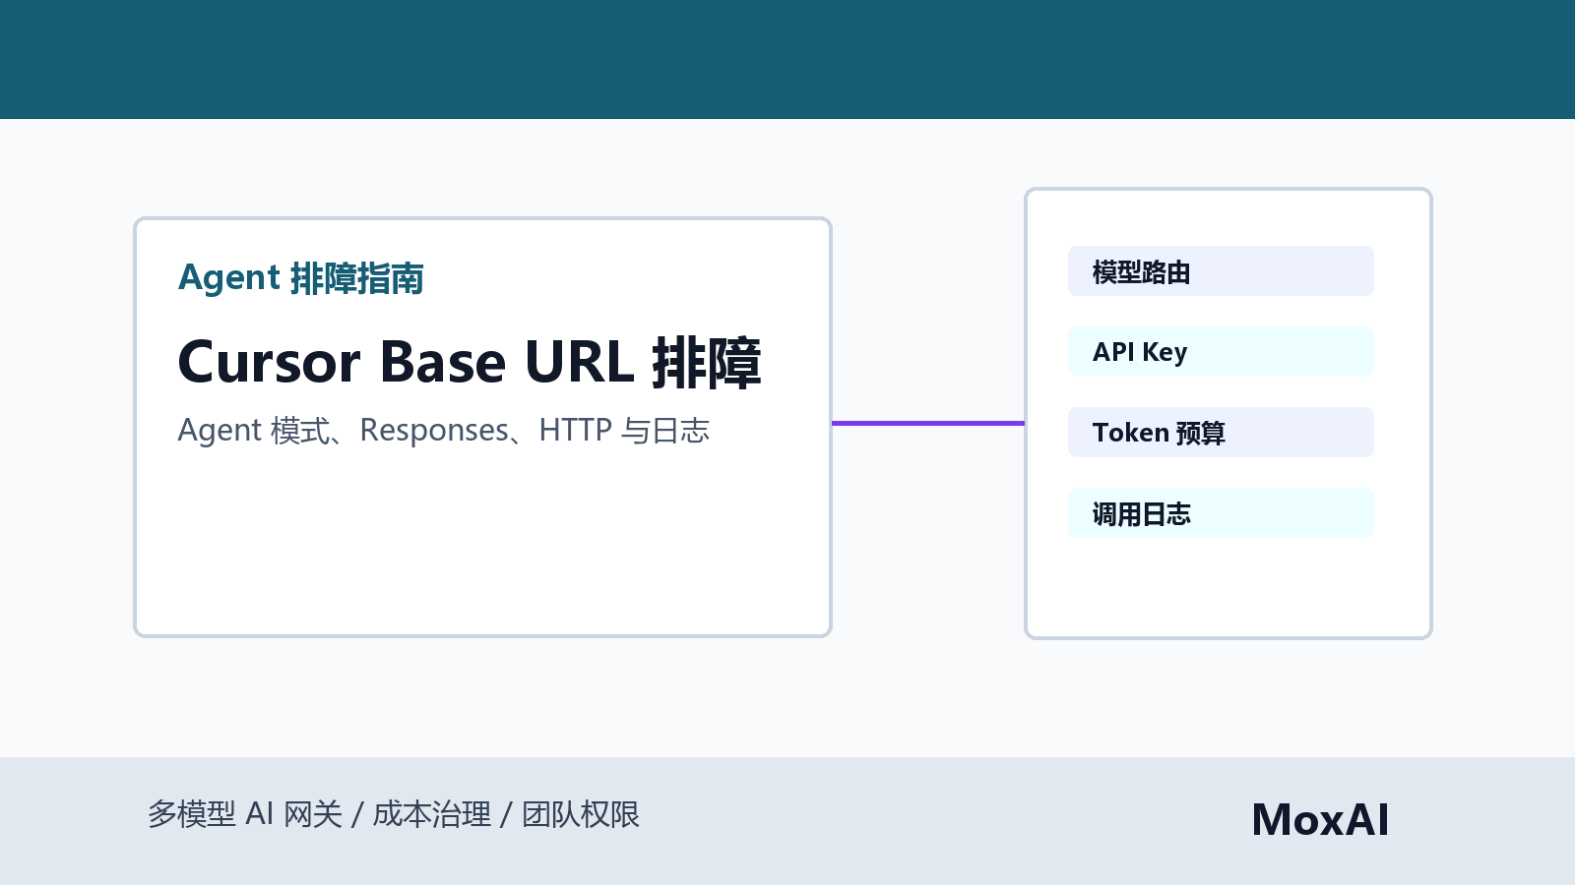
Task: Click the MoxAI logo text
Action: (x=1320, y=820)
